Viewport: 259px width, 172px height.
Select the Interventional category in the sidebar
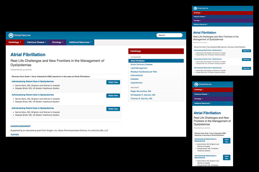[136, 75]
